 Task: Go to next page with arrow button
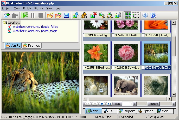pos(102,104)
